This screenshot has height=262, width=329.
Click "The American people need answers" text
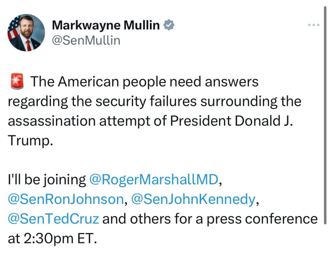[144, 82]
